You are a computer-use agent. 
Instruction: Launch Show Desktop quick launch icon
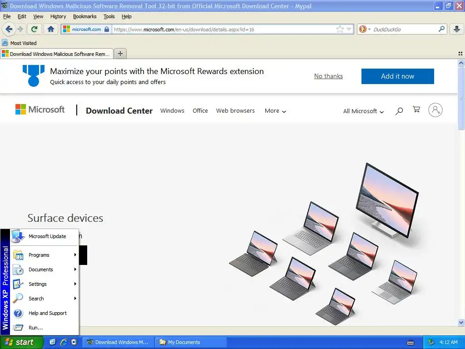pos(53,342)
